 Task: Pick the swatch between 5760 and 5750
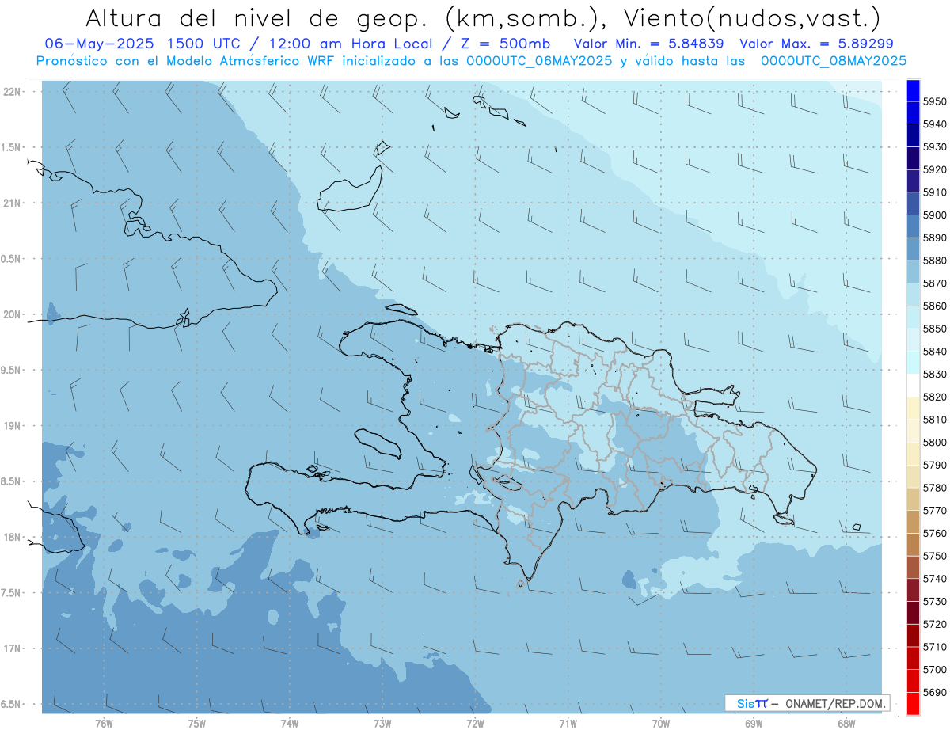(x=913, y=544)
